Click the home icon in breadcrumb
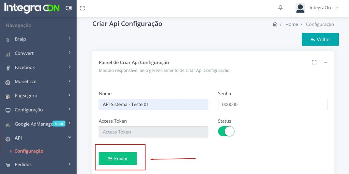This screenshot has width=349, height=174. 275,25
